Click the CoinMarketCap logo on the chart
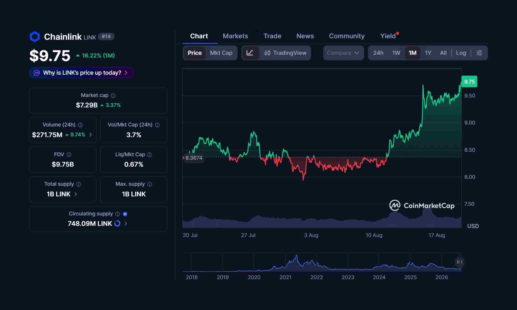Screen dimensions: 517x310 tap(422, 206)
